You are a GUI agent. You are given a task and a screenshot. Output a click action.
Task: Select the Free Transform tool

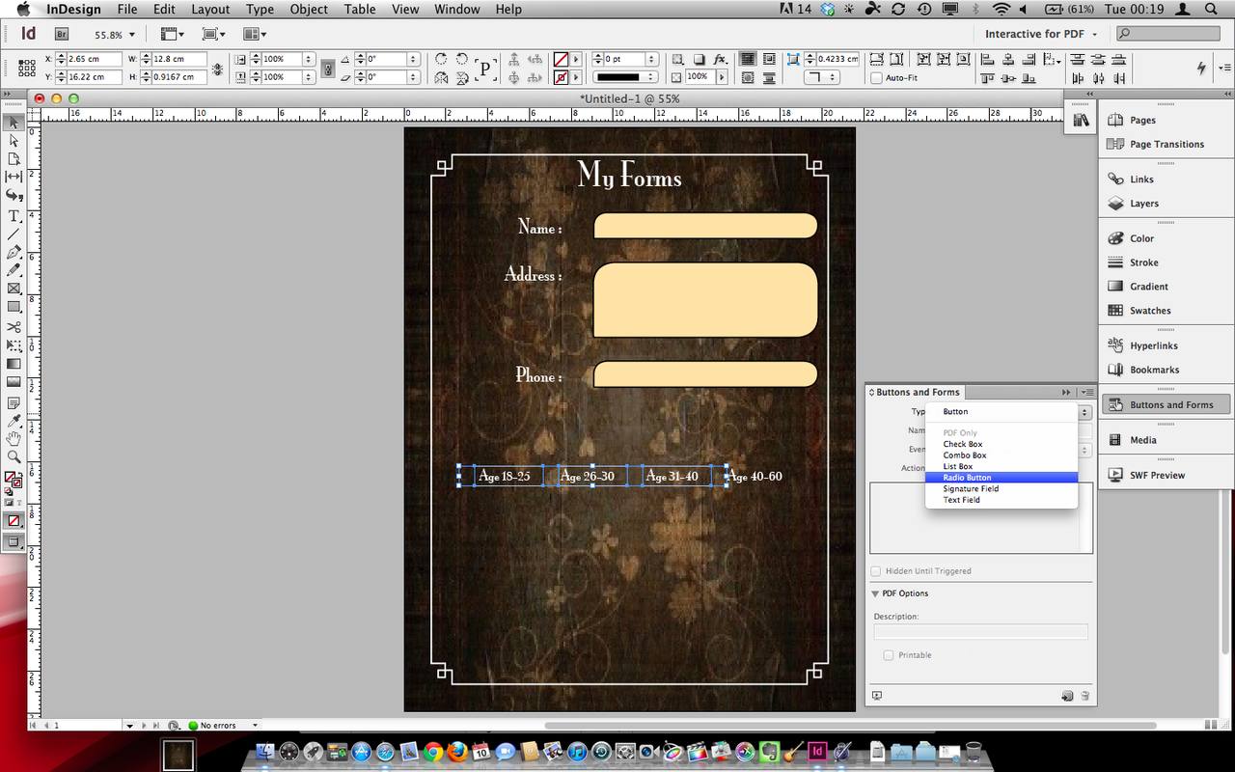(14, 345)
